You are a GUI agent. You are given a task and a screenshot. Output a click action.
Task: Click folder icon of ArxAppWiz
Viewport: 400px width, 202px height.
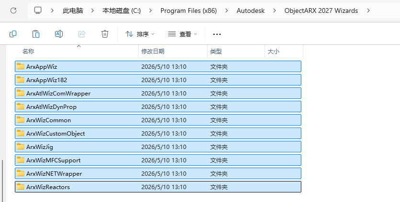coord(21,66)
